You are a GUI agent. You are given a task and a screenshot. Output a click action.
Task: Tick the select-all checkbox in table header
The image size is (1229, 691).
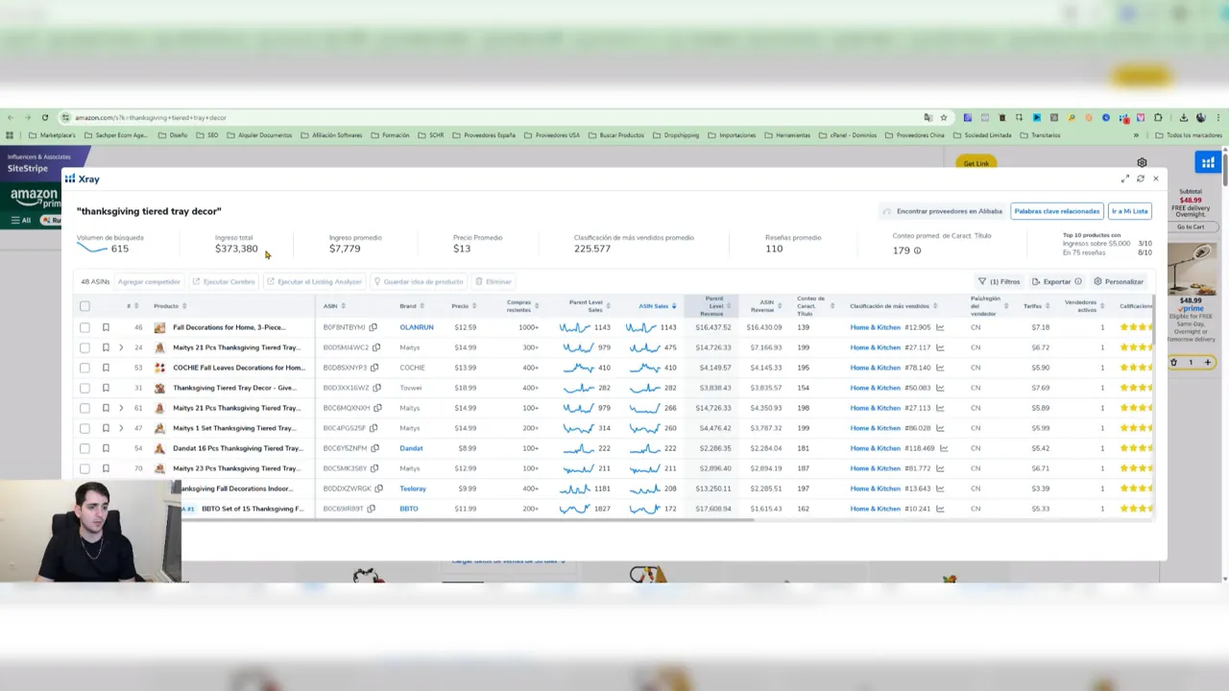click(x=84, y=306)
